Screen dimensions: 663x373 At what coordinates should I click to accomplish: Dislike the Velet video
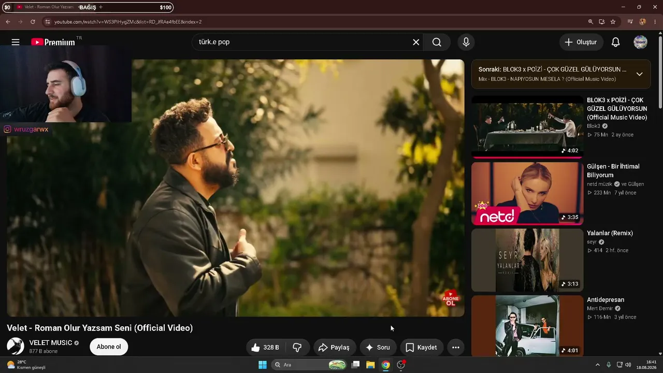click(x=297, y=347)
